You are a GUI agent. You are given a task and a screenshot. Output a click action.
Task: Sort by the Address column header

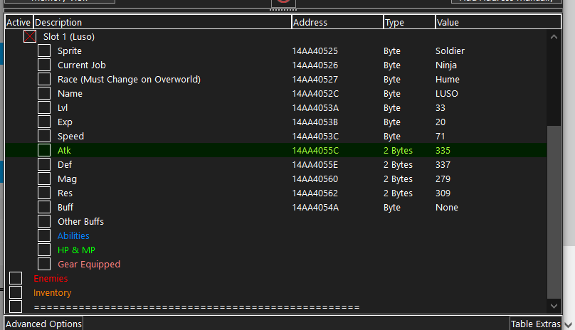click(x=337, y=22)
